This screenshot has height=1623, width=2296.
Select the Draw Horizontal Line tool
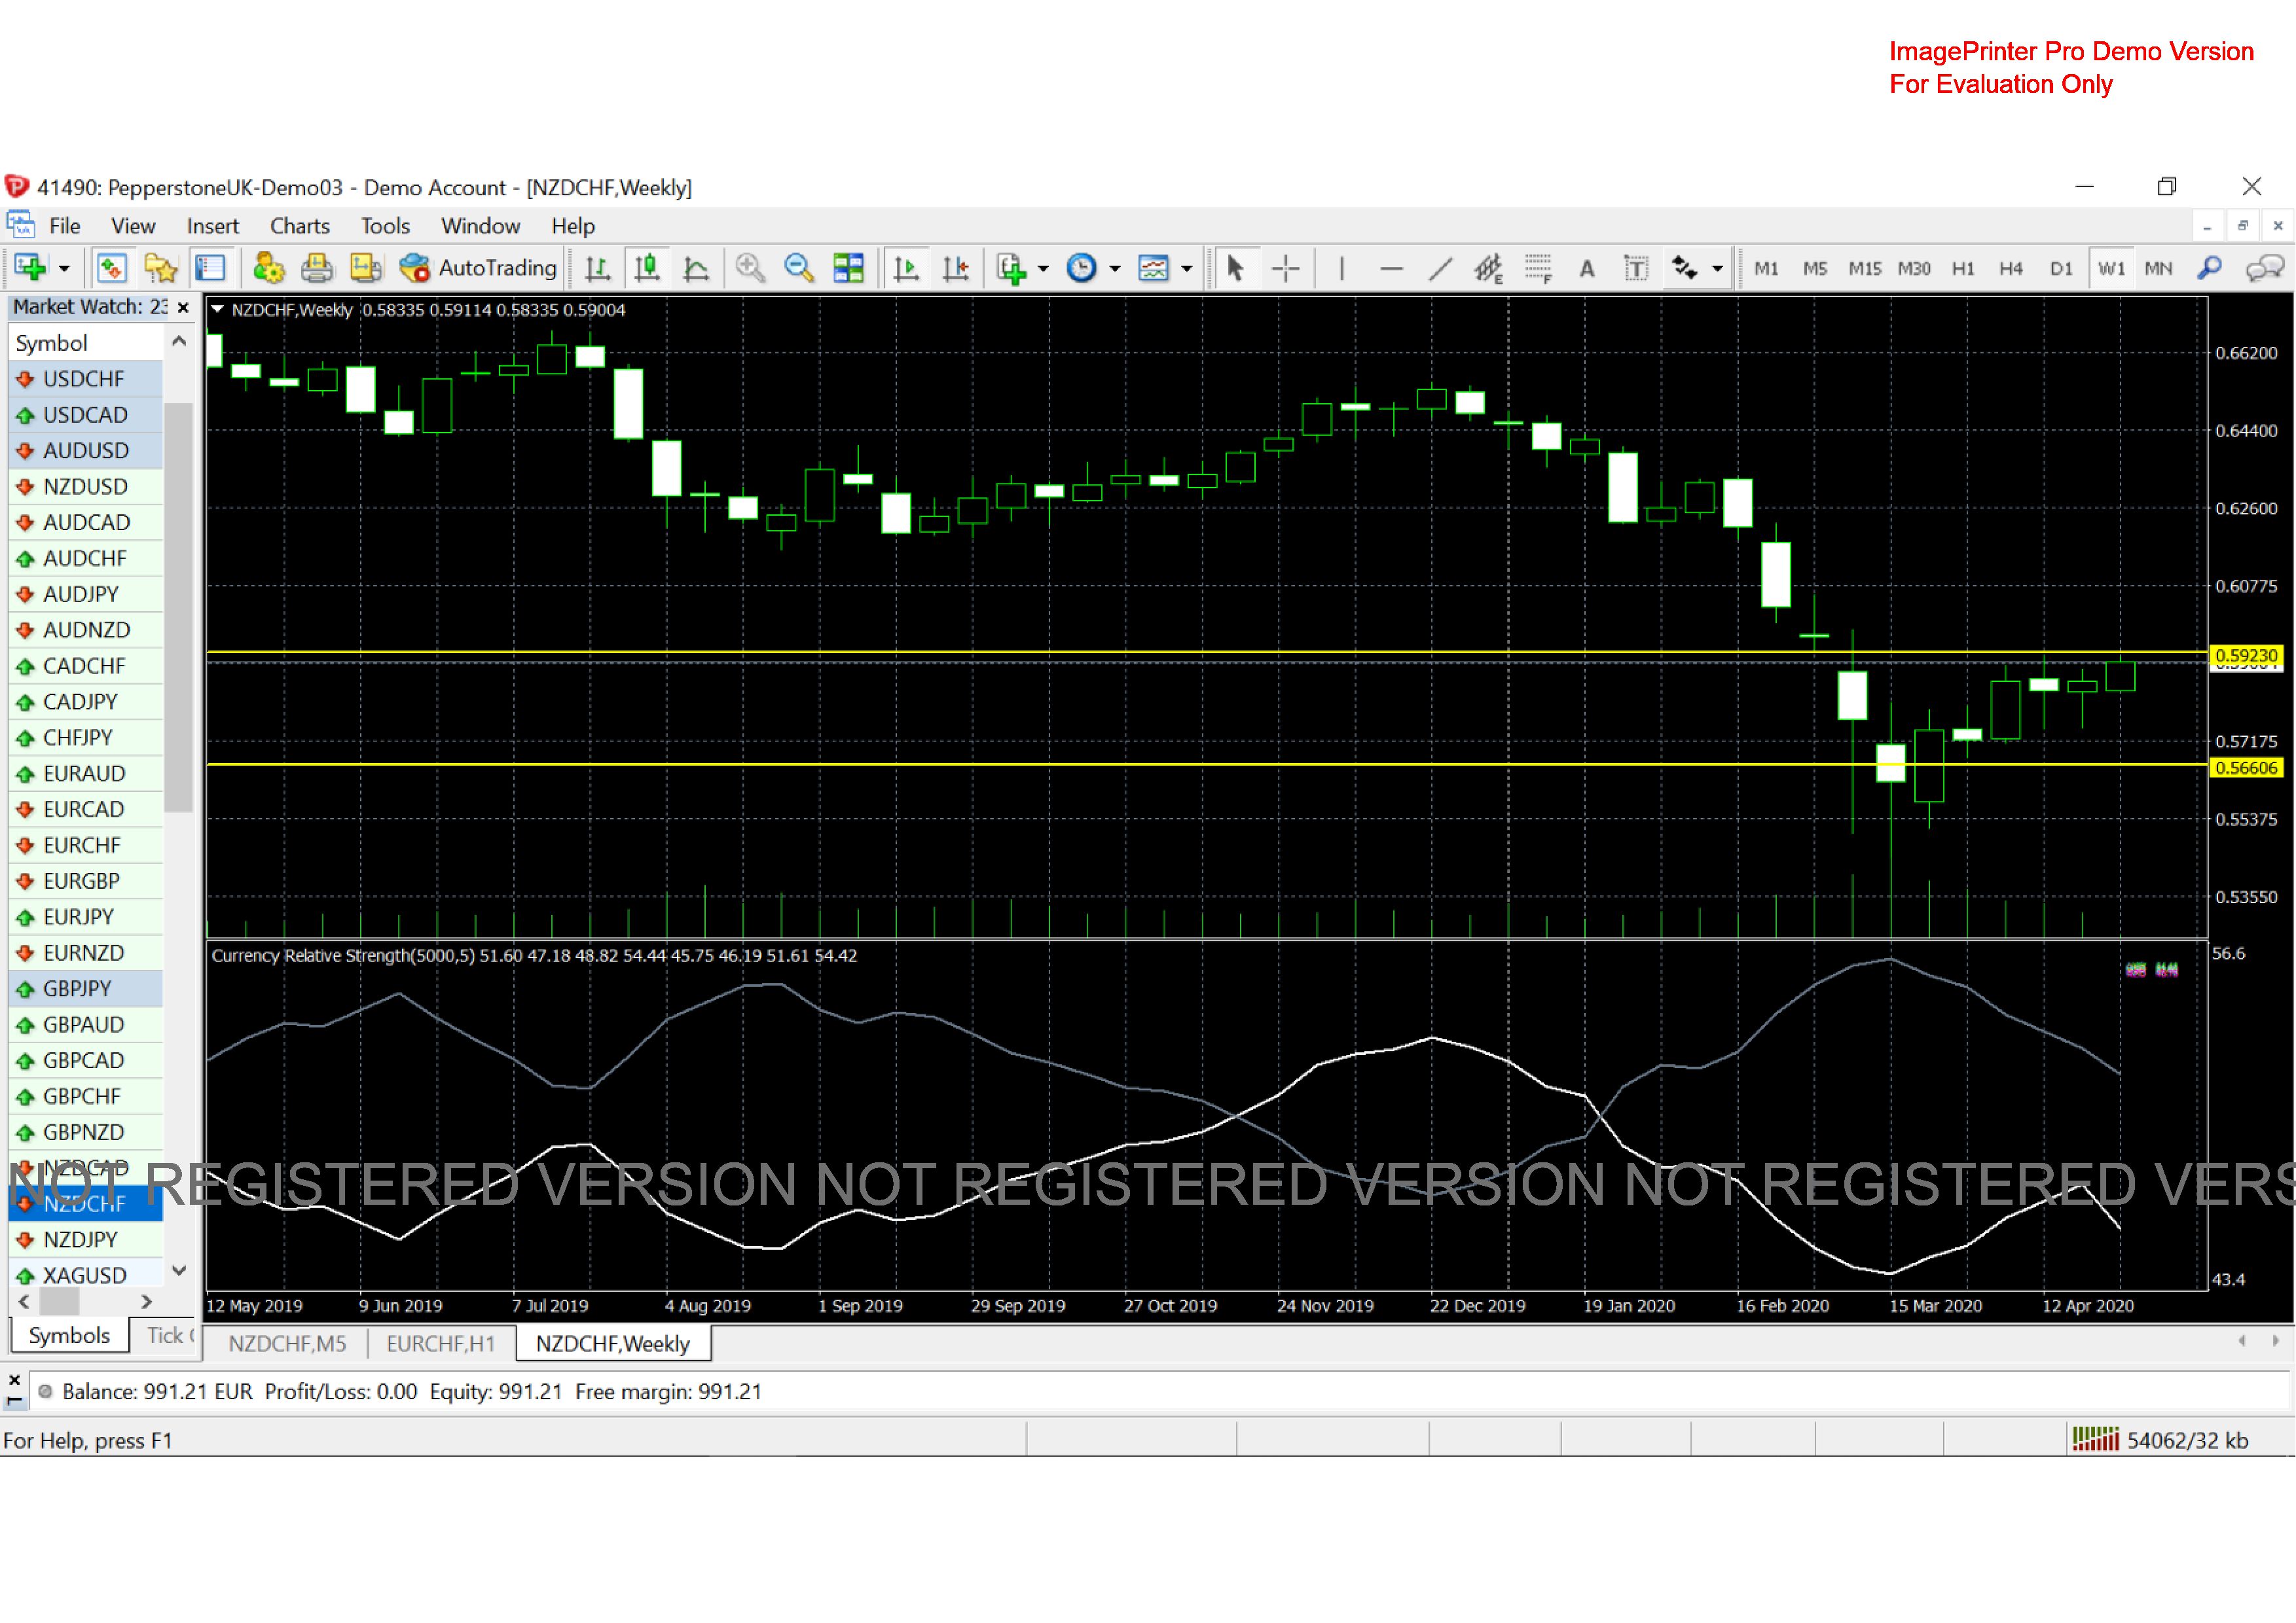coord(1391,268)
